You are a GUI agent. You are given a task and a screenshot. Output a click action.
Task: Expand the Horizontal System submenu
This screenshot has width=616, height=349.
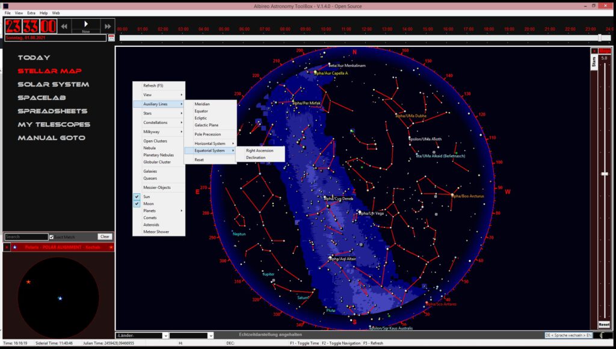point(210,143)
